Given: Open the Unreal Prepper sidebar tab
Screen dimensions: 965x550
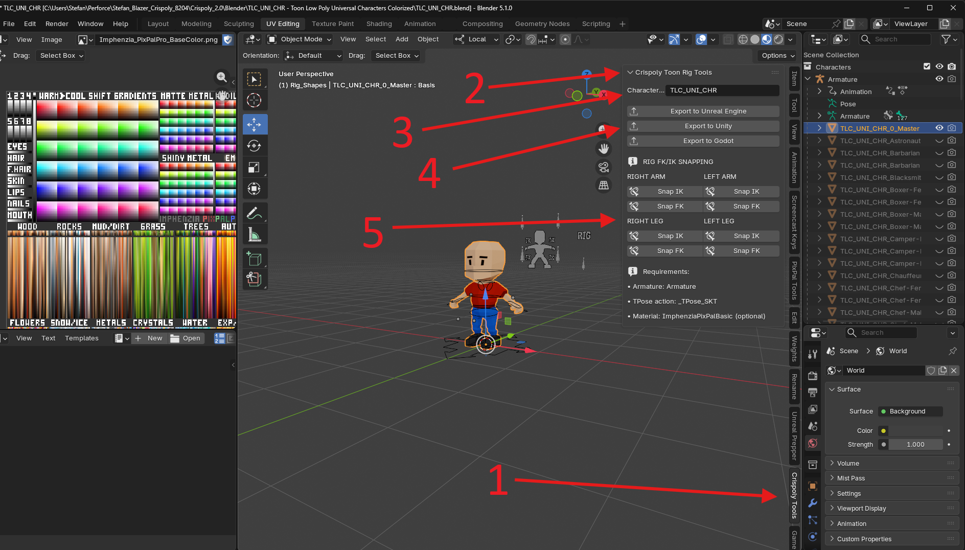Looking at the screenshot, I should pyautogui.click(x=794, y=436).
